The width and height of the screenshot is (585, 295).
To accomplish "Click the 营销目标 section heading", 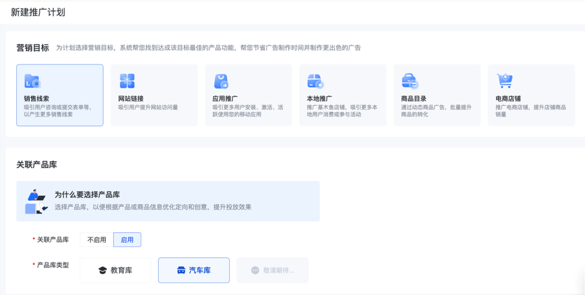I will pos(33,48).
